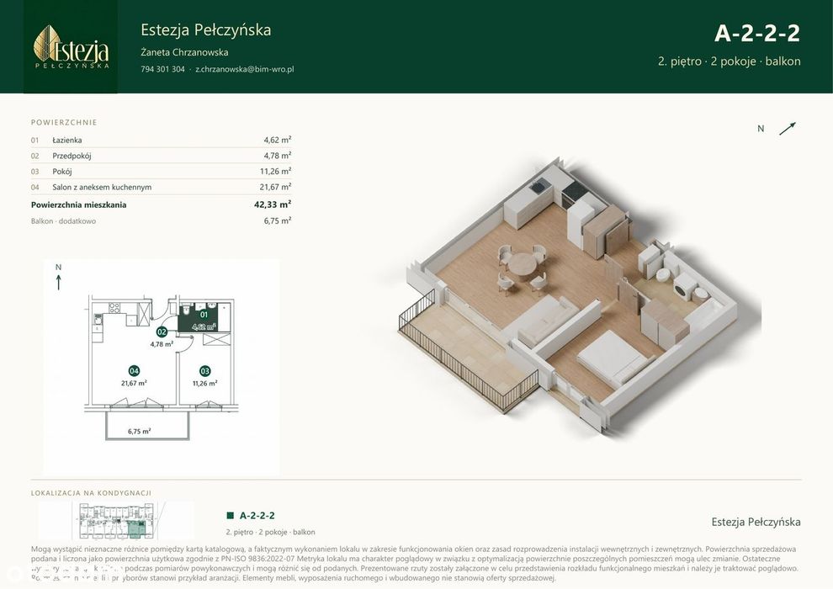Viewport: 833px width, 589px height.
Task: Open the storey location mini-map thumbnail
Action: click(x=116, y=521)
